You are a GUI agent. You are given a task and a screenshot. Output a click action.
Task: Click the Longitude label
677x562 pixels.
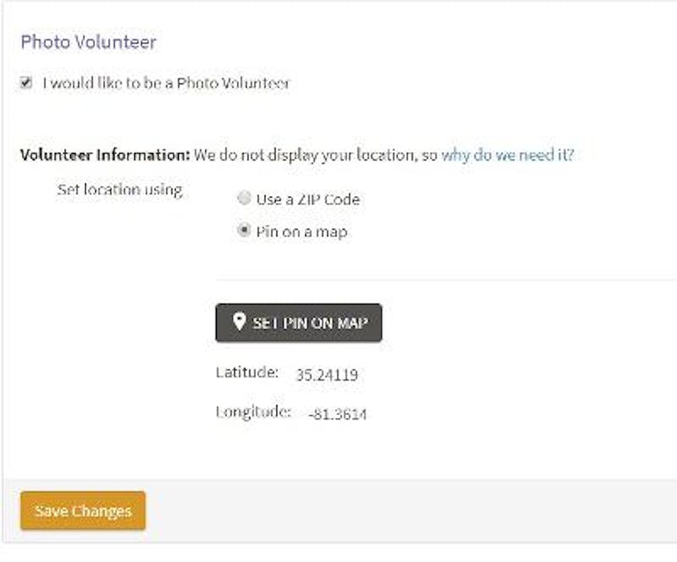tap(253, 411)
